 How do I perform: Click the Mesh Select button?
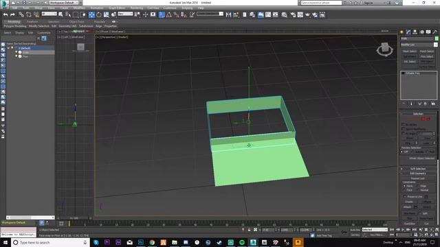click(x=410, y=51)
